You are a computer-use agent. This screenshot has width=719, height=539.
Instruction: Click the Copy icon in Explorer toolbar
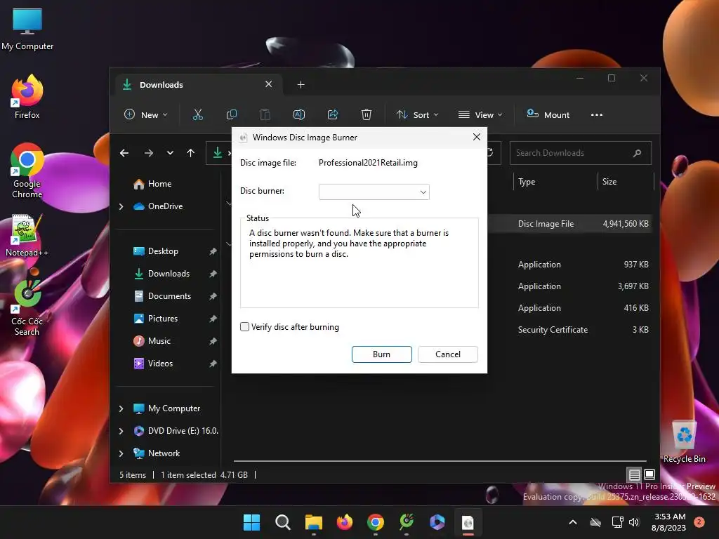232,114
